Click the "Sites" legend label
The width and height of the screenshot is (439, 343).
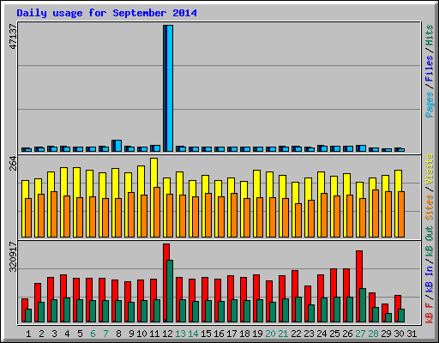(429, 208)
